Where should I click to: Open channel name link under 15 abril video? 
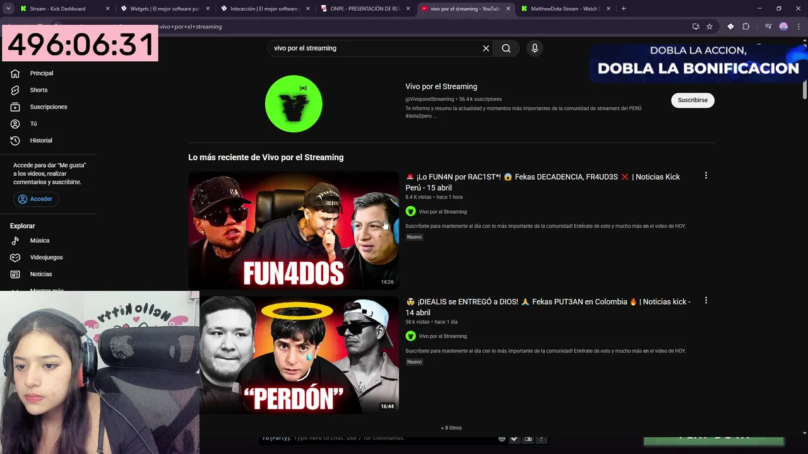(443, 212)
